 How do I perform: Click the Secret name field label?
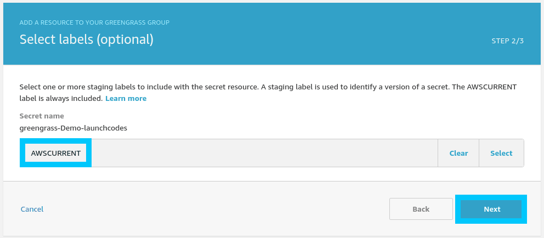click(x=42, y=116)
